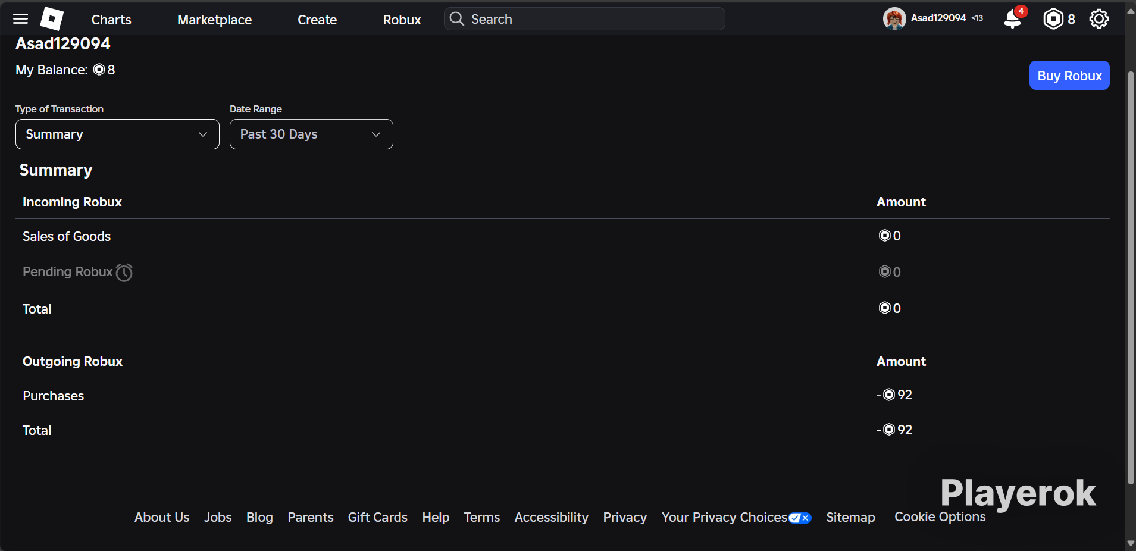This screenshot has height=551, width=1136.
Task: Open the Help footer link
Action: click(436, 518)
